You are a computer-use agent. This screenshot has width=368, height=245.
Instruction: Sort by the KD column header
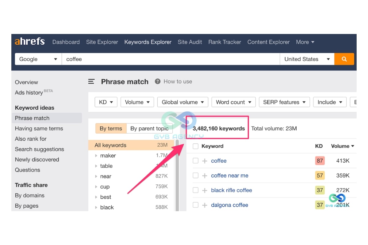click(319, 146)
